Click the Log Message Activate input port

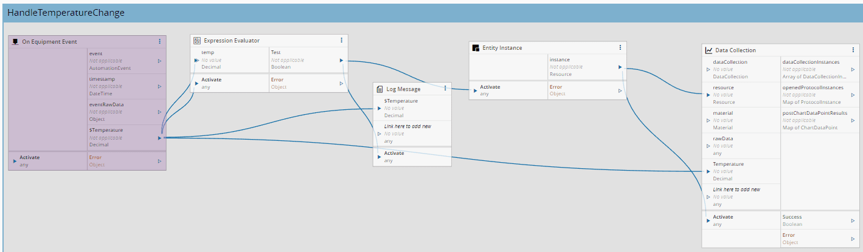pos(380,157)
